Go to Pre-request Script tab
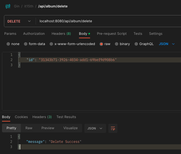181x154 pixels. tap(112, 34)
